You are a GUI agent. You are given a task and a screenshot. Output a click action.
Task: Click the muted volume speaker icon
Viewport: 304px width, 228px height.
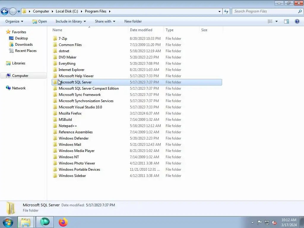[274, 223]
